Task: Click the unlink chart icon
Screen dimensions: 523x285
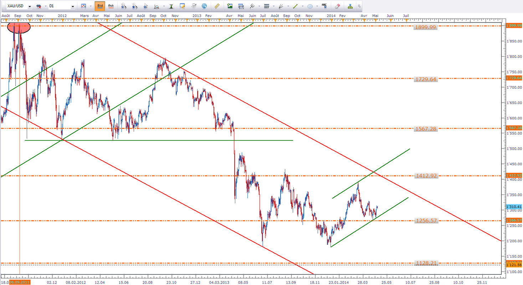Action: [38, 6]
